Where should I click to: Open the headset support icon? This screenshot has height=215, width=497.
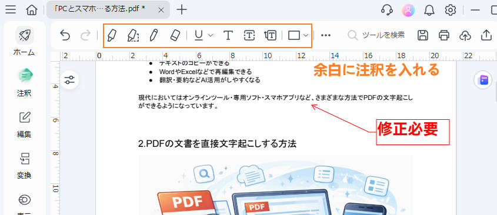[x=386, y=10]
